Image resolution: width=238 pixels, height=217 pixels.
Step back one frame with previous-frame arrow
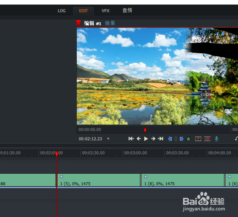[139, 138]
